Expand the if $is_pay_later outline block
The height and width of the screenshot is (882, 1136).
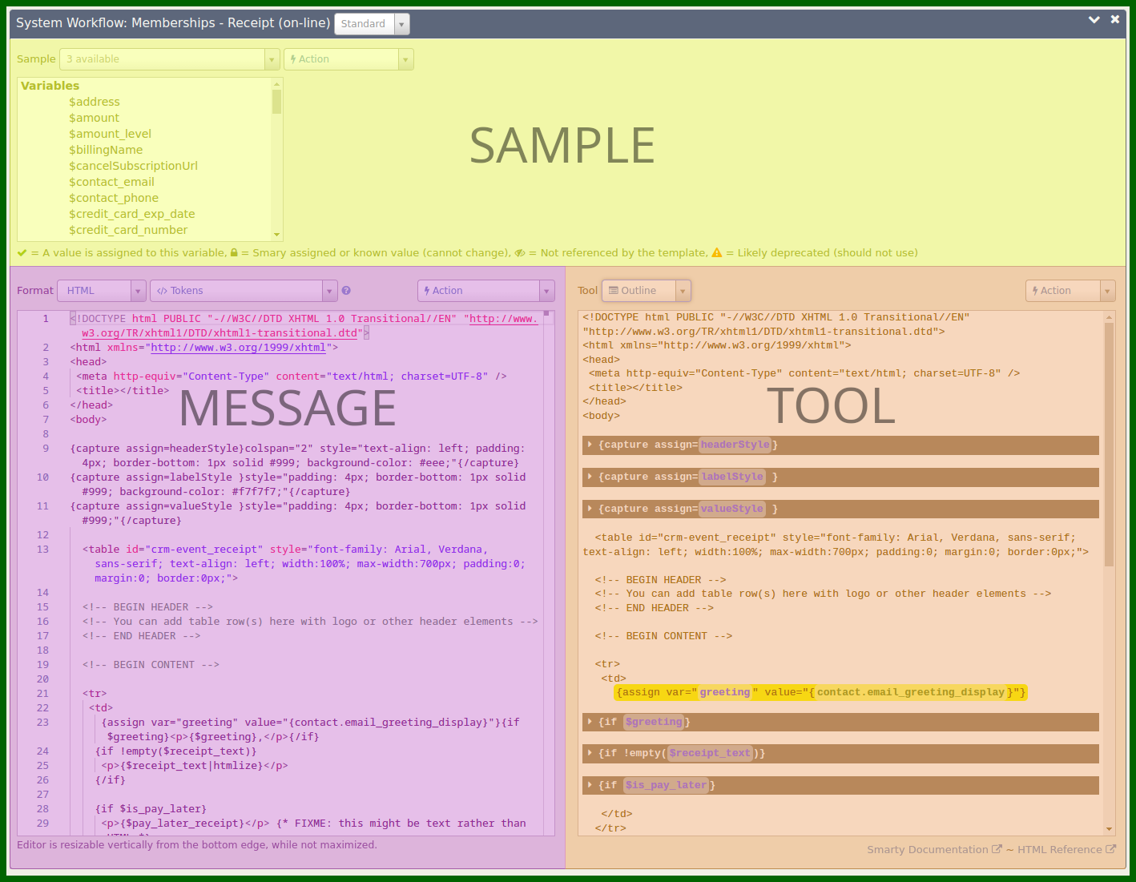[590, 785]
